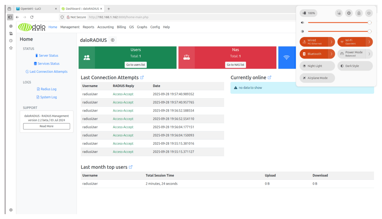Open Last month top users link icon
Screen dimensions: 382x219
tap(131, 167)
